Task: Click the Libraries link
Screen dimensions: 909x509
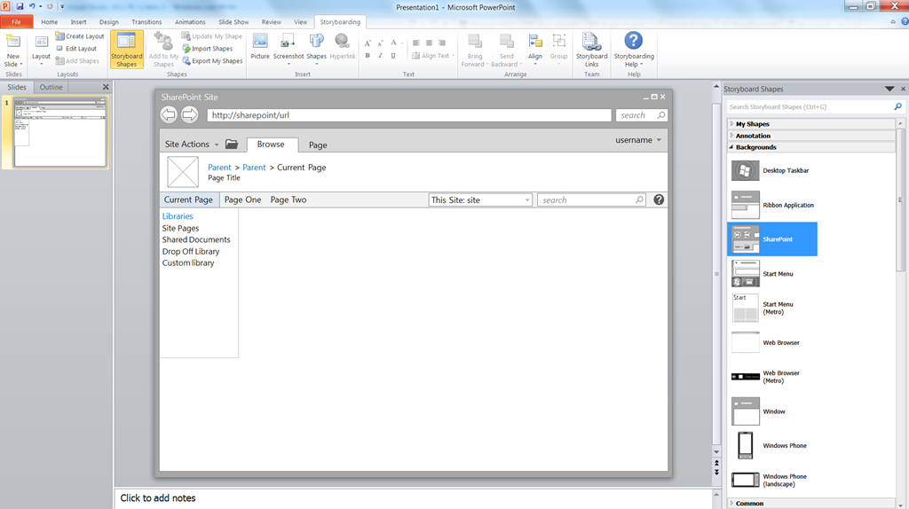Action: click(x=178, y=216)
